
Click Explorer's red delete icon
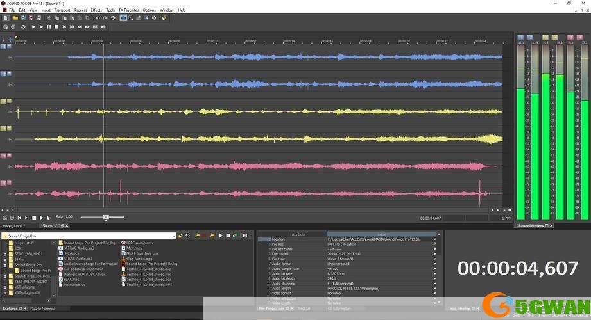205,236
